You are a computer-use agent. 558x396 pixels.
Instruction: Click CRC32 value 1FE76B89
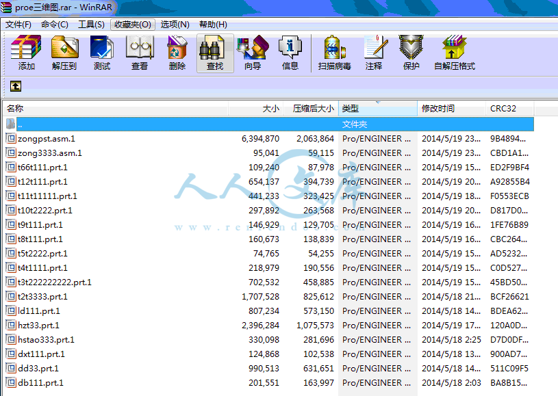[x=509, y=224]
